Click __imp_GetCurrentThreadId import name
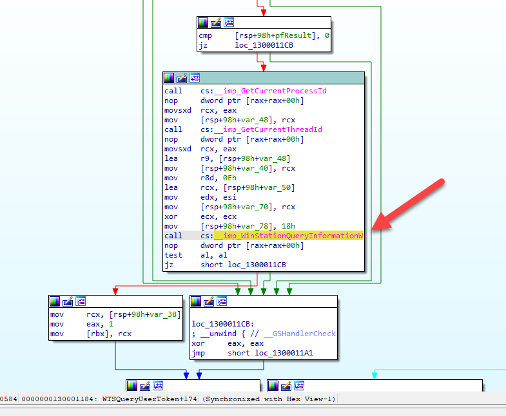Screen dimensions: 506x416 (268, 129)
